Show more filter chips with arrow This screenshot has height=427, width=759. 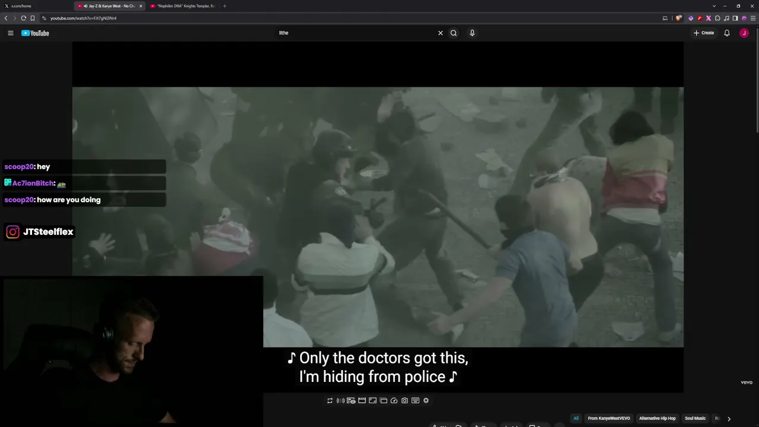coord(729,419)
